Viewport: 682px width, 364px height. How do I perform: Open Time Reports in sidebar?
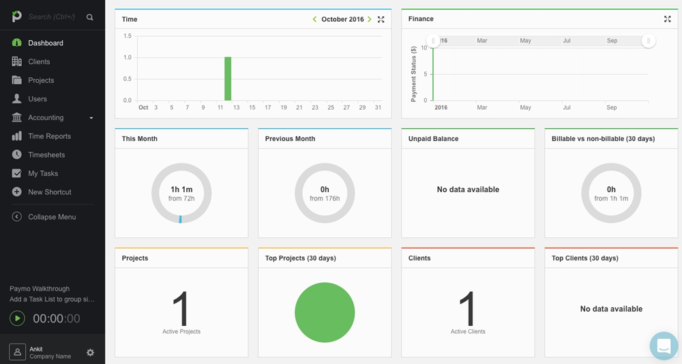[49, 136]
